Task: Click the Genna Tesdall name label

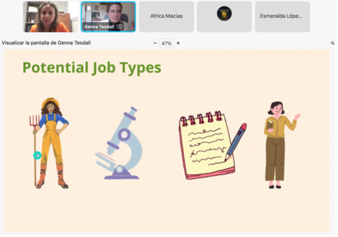Action: click(99, 27)
